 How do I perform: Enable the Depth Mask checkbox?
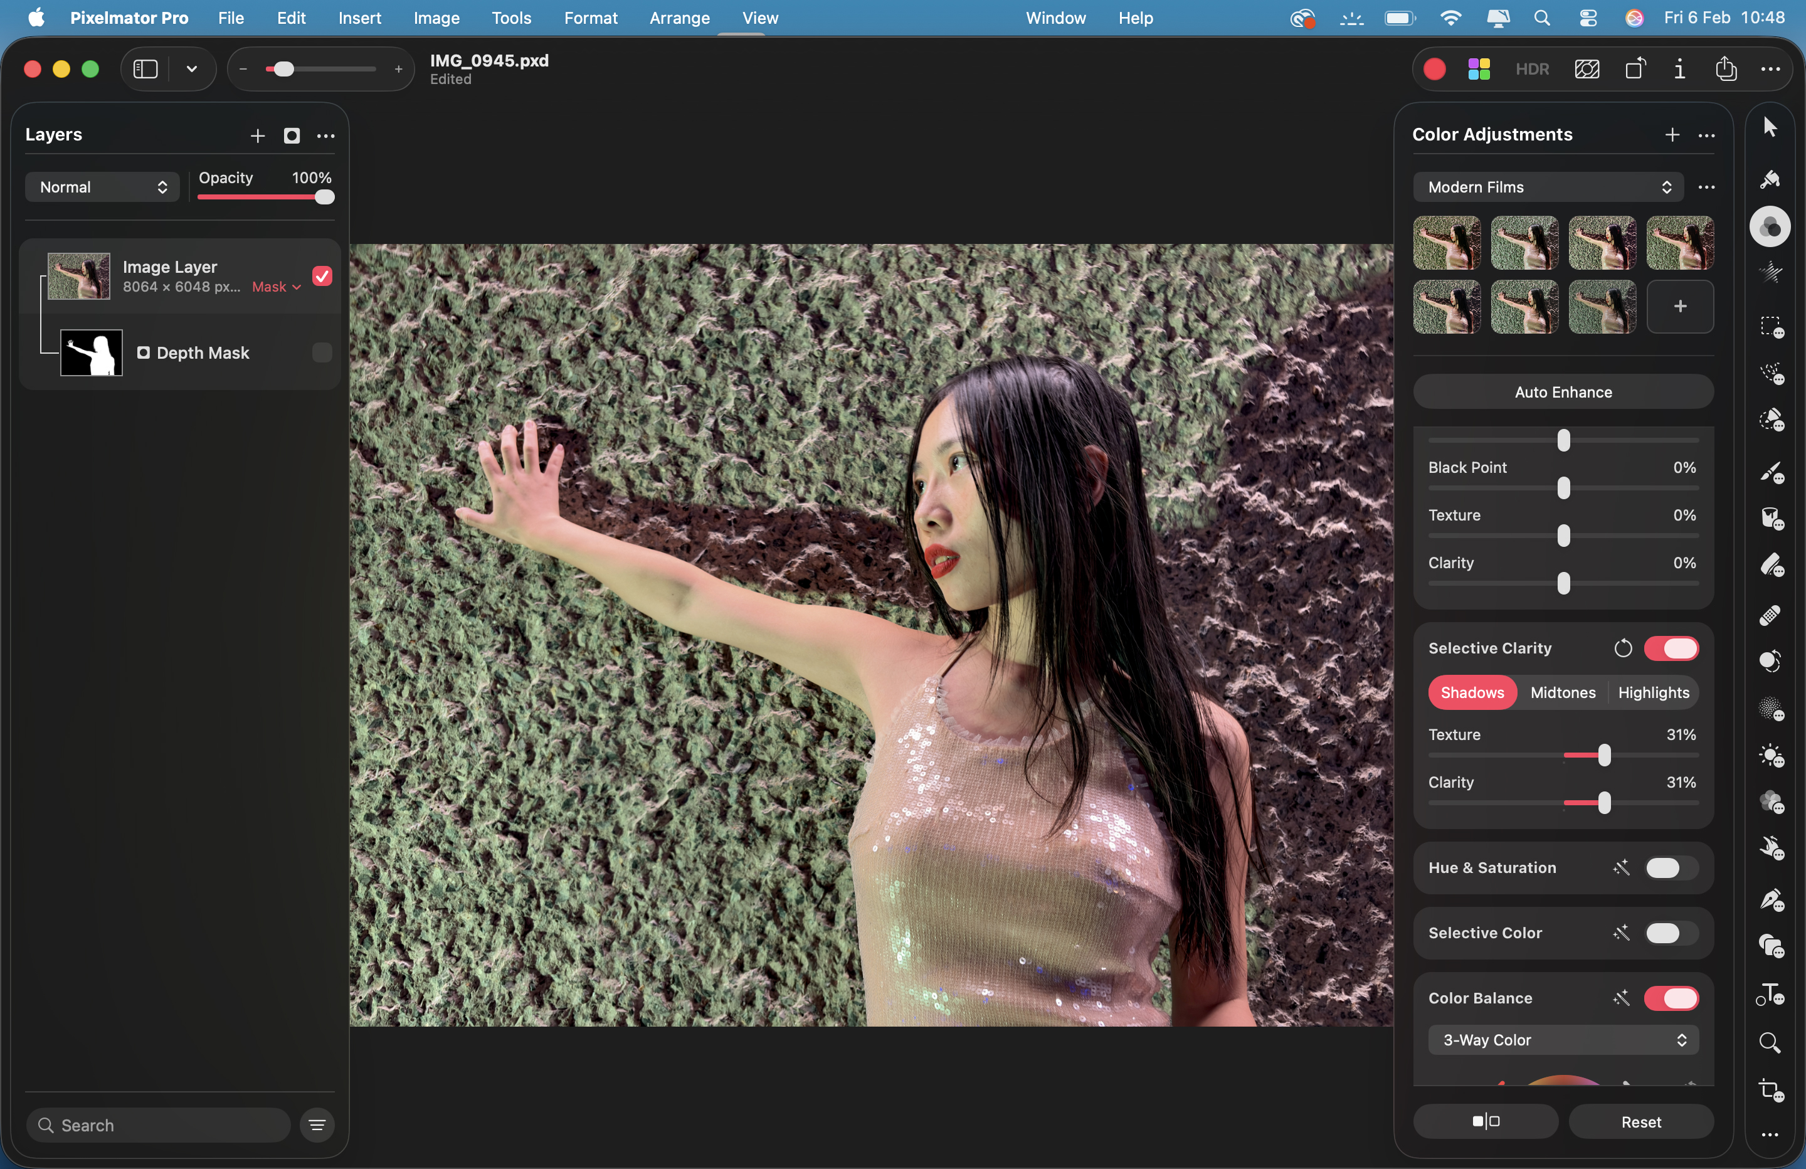(x=321, y=352)
